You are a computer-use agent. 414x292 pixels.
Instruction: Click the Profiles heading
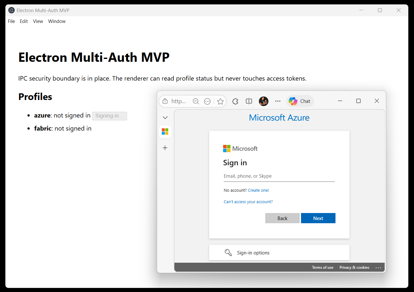click(x=35, y=96)
